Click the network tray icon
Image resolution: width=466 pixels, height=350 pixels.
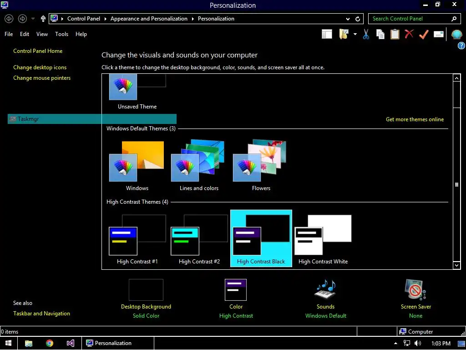pos(406,343)
